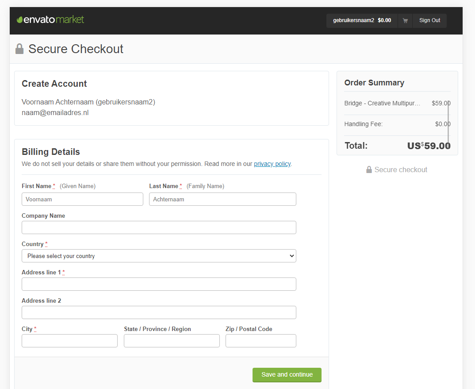
Task: Select the Address line 2 field
Action: tap(159, 312)
